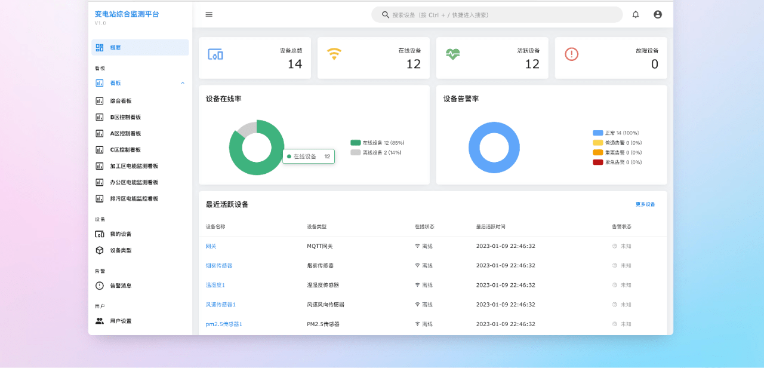Open the 烟雾传感器 device link
Screen dimensions: 764x368
point(219,265)
